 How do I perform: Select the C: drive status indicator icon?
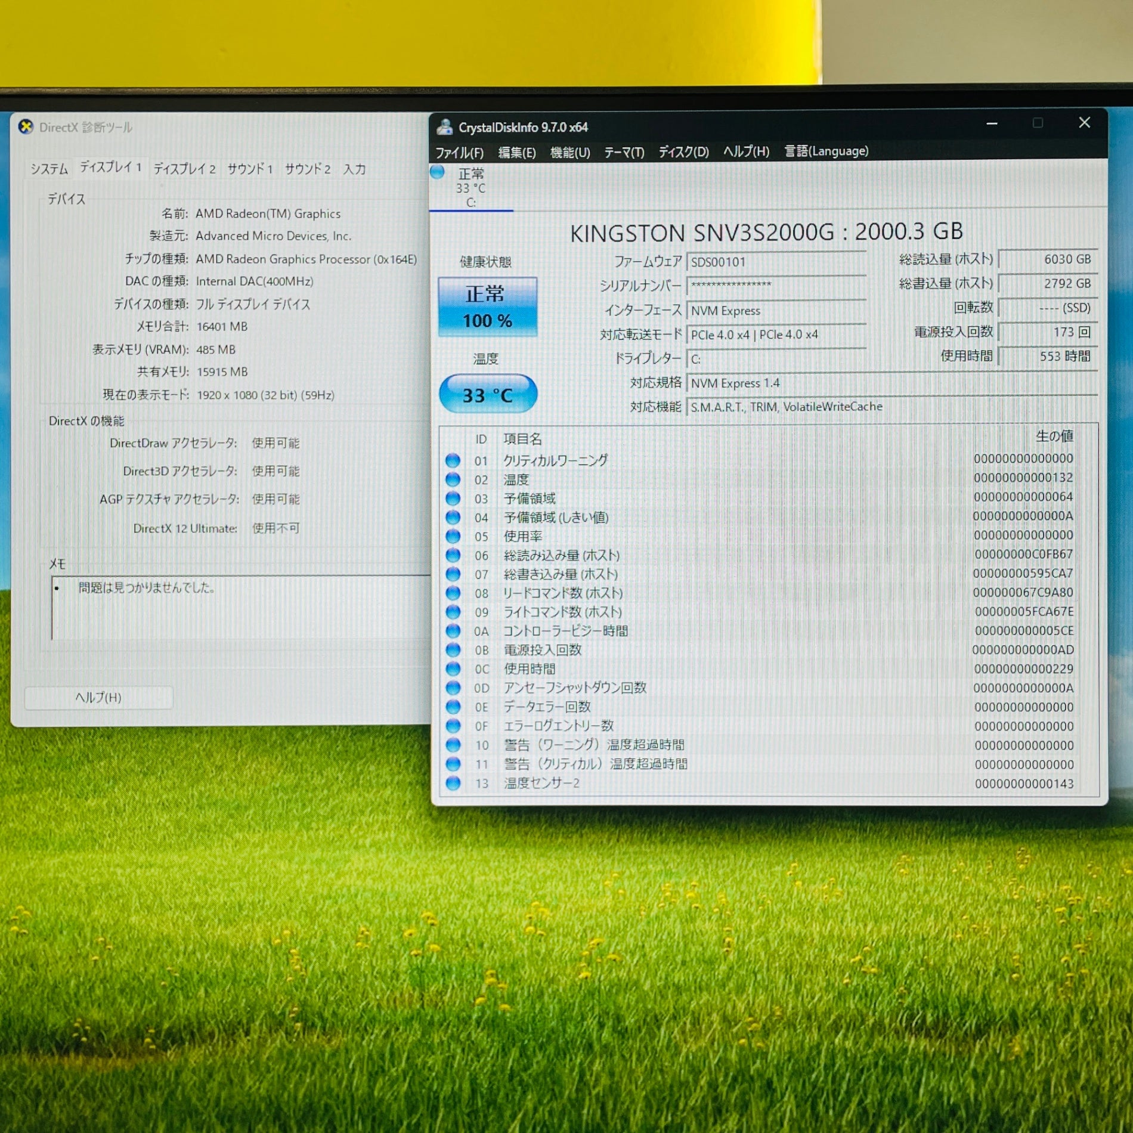point(438,172)
